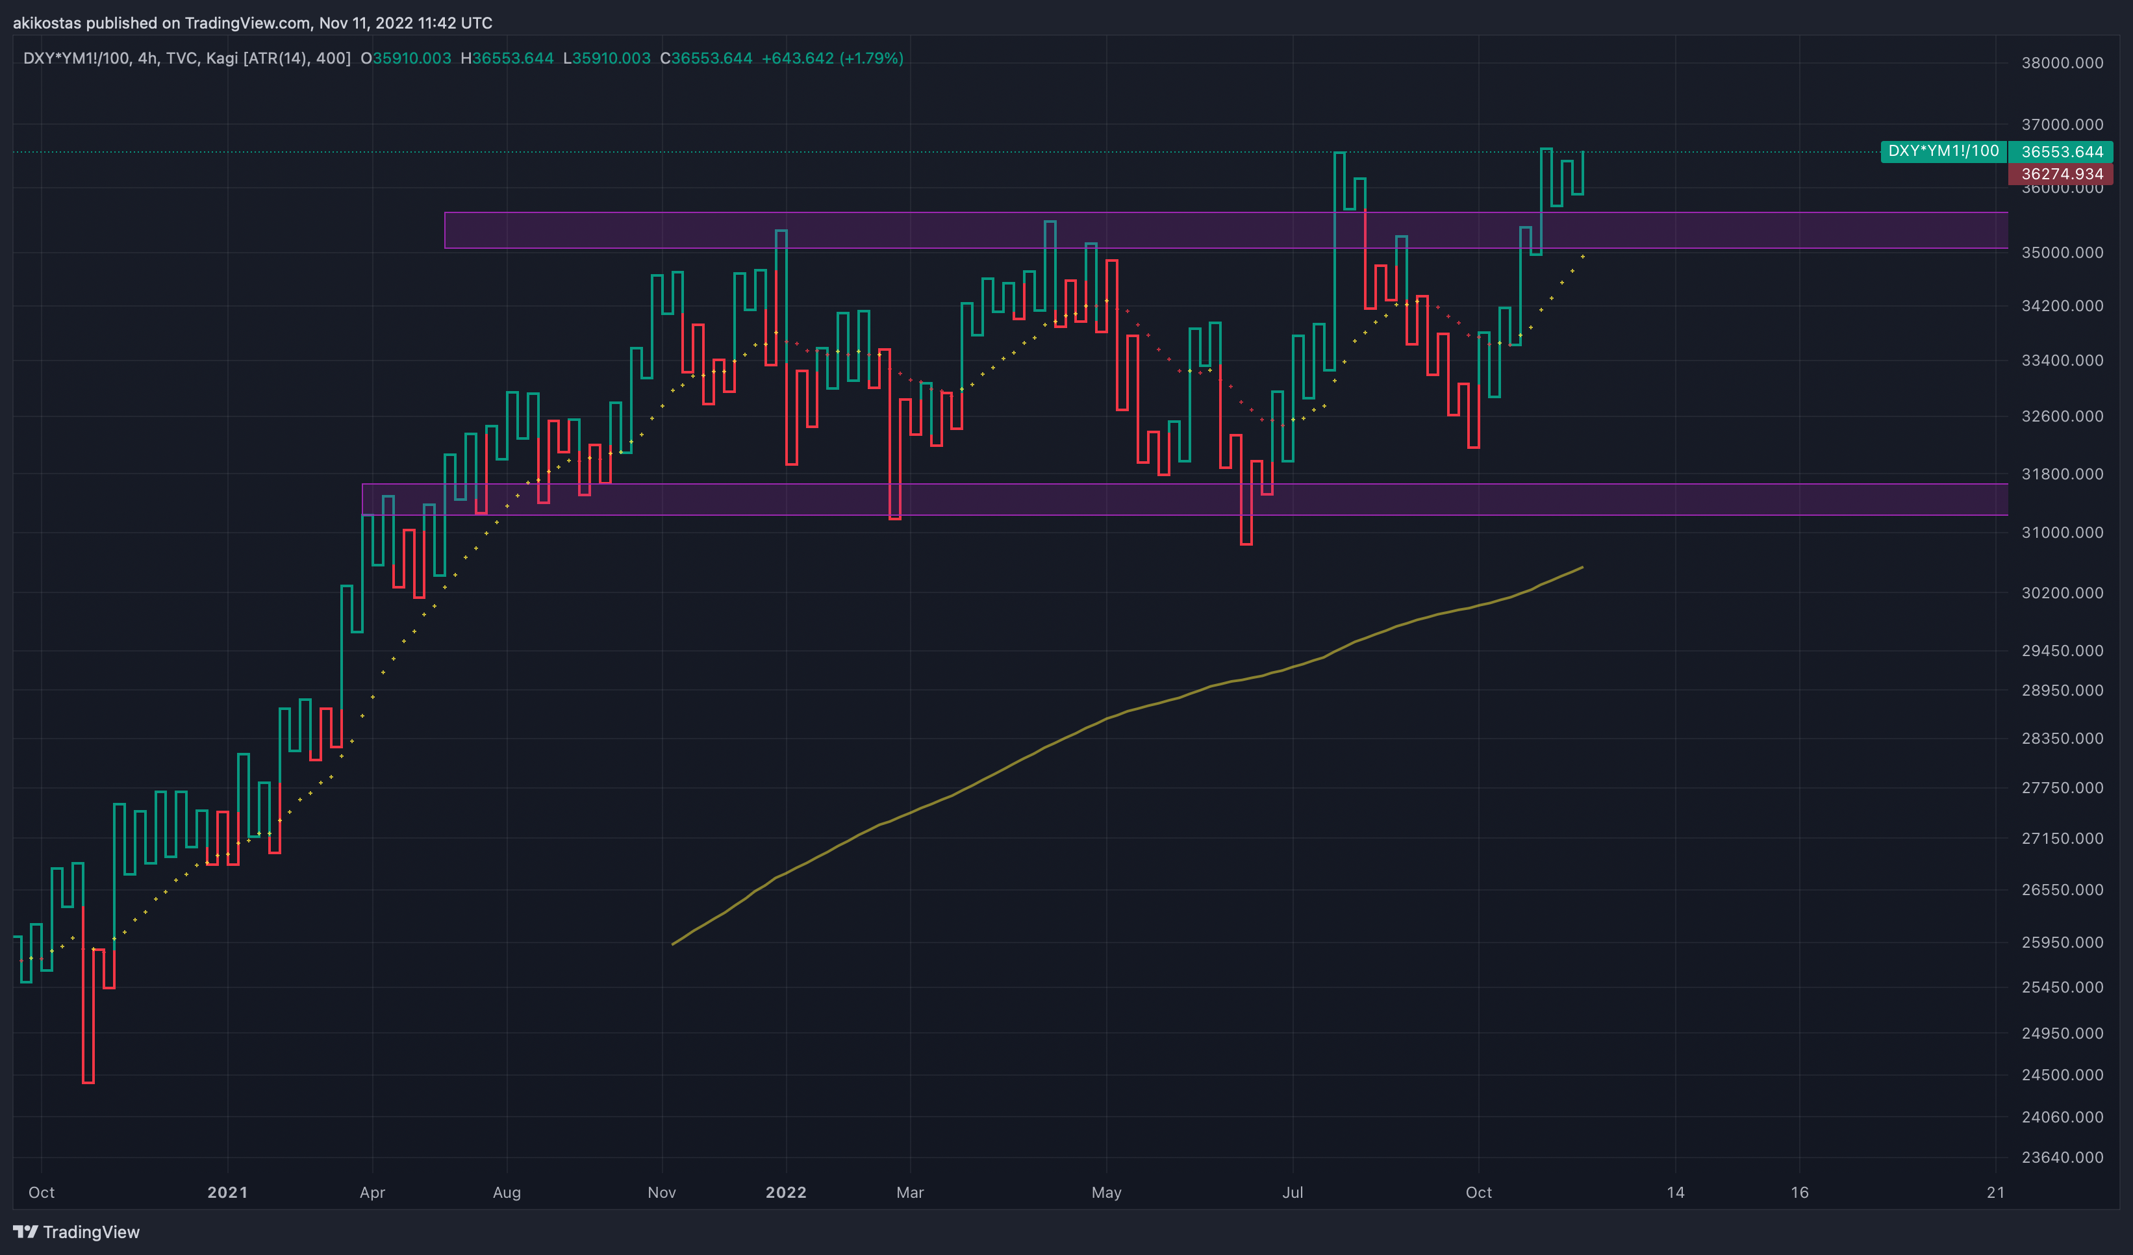The image size is (2133, 1255).
Task: Click the 24950.000 price axis label
Action: (x=2062, y=1033)
